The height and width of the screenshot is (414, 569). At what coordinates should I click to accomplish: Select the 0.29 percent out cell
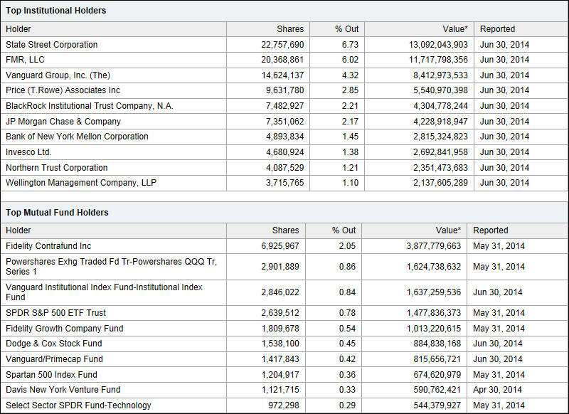[x=347, y=405]
